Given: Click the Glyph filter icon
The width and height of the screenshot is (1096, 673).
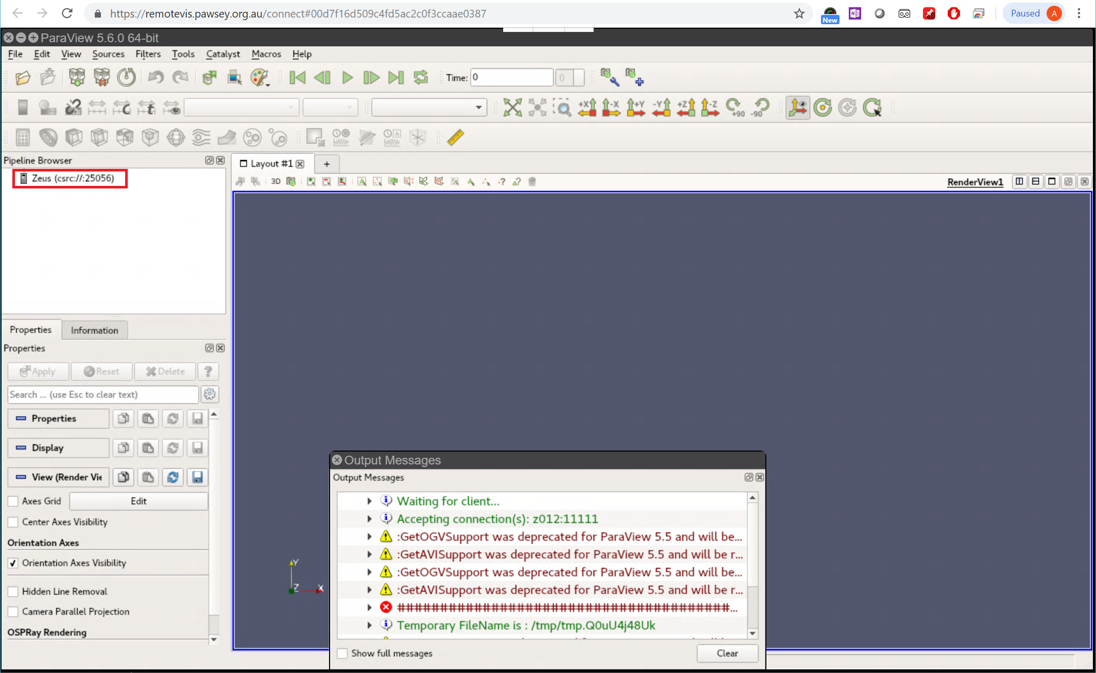Looking at the screenshot, I should coord(176,137).
